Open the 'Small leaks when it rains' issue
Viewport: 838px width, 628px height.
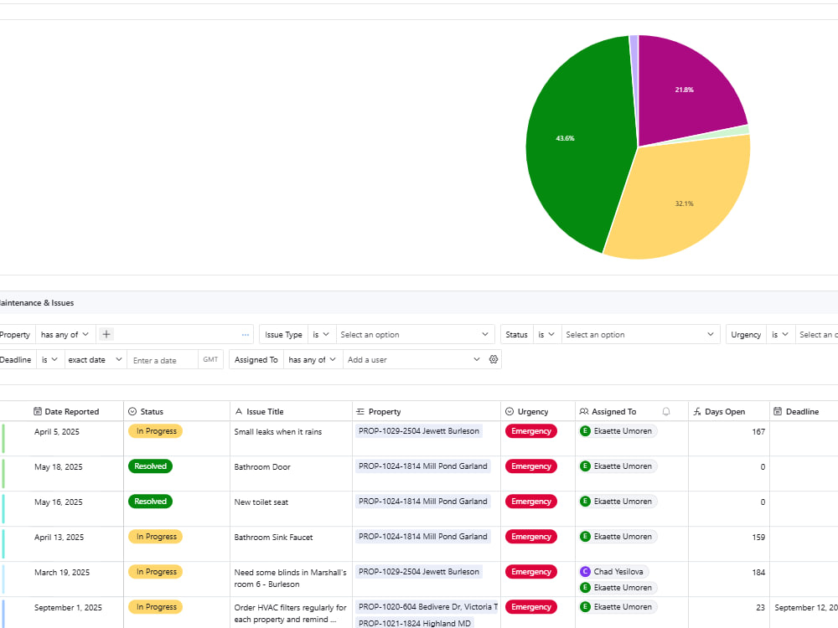pyautogui.click(x=278, y=431)
